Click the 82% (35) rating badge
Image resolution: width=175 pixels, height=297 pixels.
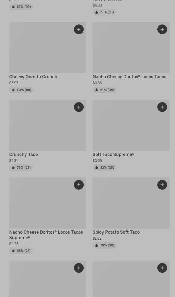tap(104, 168)
